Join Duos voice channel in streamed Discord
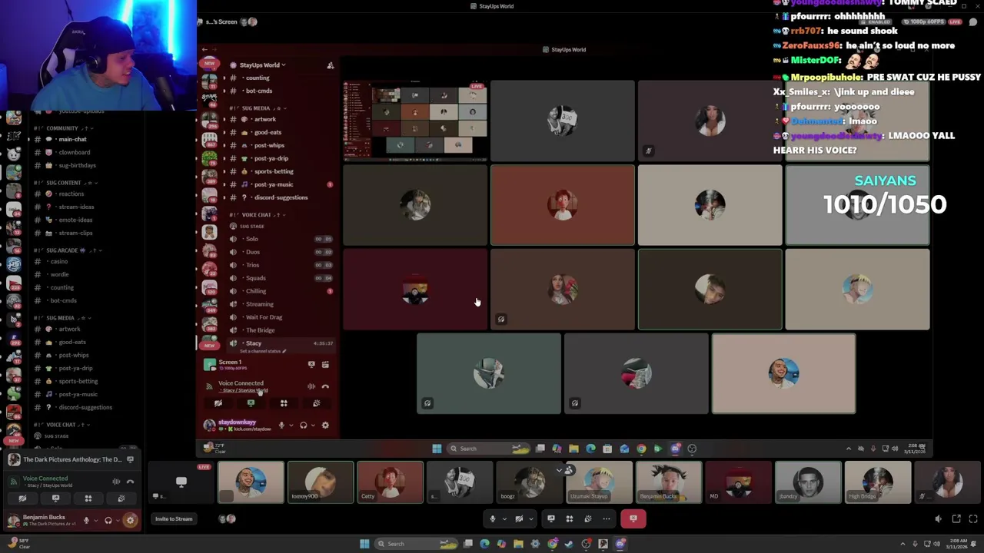The image size is (984, 553). (253, 252)
